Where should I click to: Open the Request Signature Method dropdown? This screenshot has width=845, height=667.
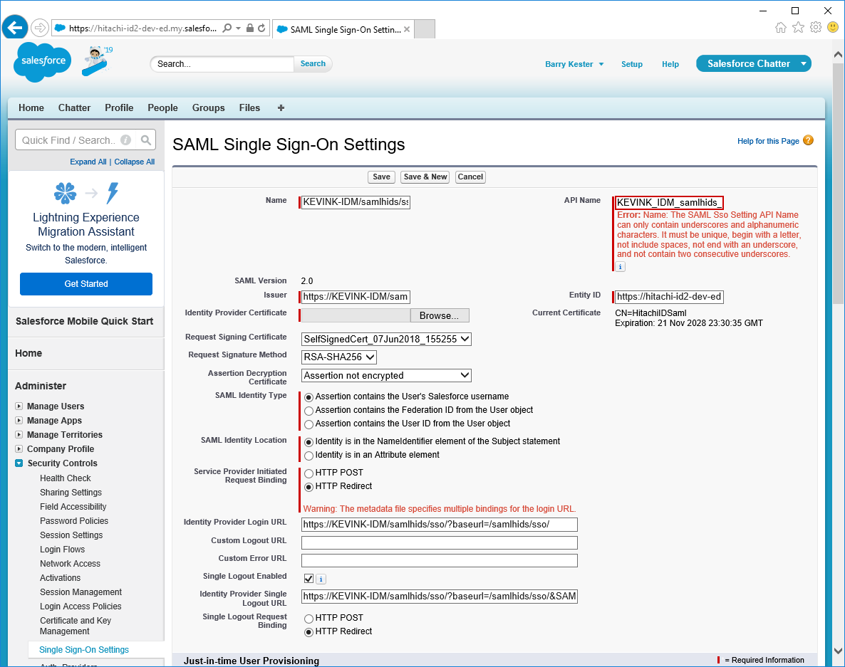(x=339, y=357)
